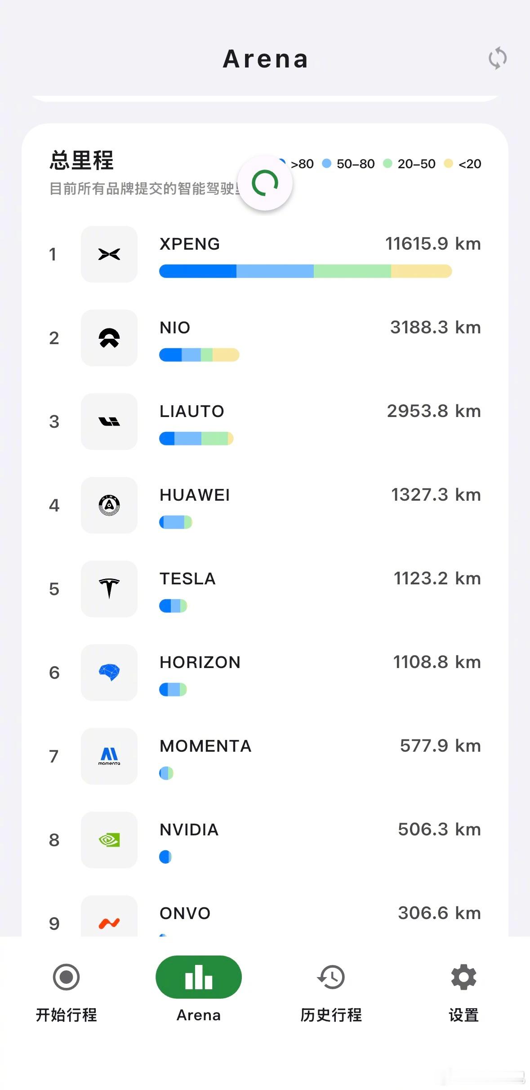
Task: Click the NIO brand logo
Action: 109,338
